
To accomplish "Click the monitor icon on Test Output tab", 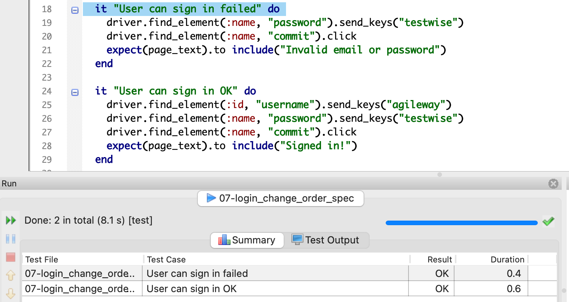I will pos(298,240).
